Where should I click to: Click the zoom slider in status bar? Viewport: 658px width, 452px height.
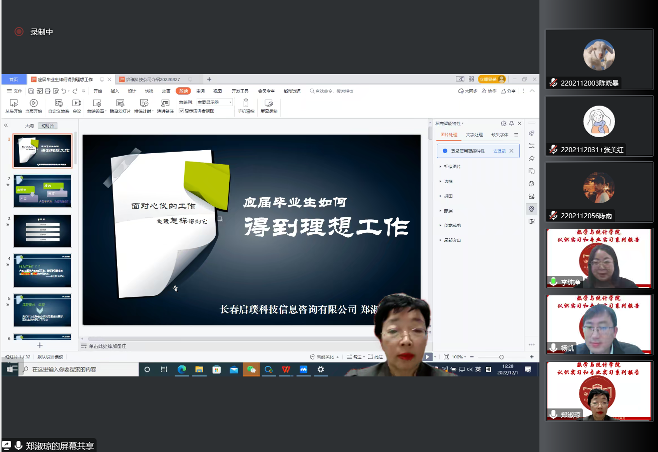pos(501,357)
